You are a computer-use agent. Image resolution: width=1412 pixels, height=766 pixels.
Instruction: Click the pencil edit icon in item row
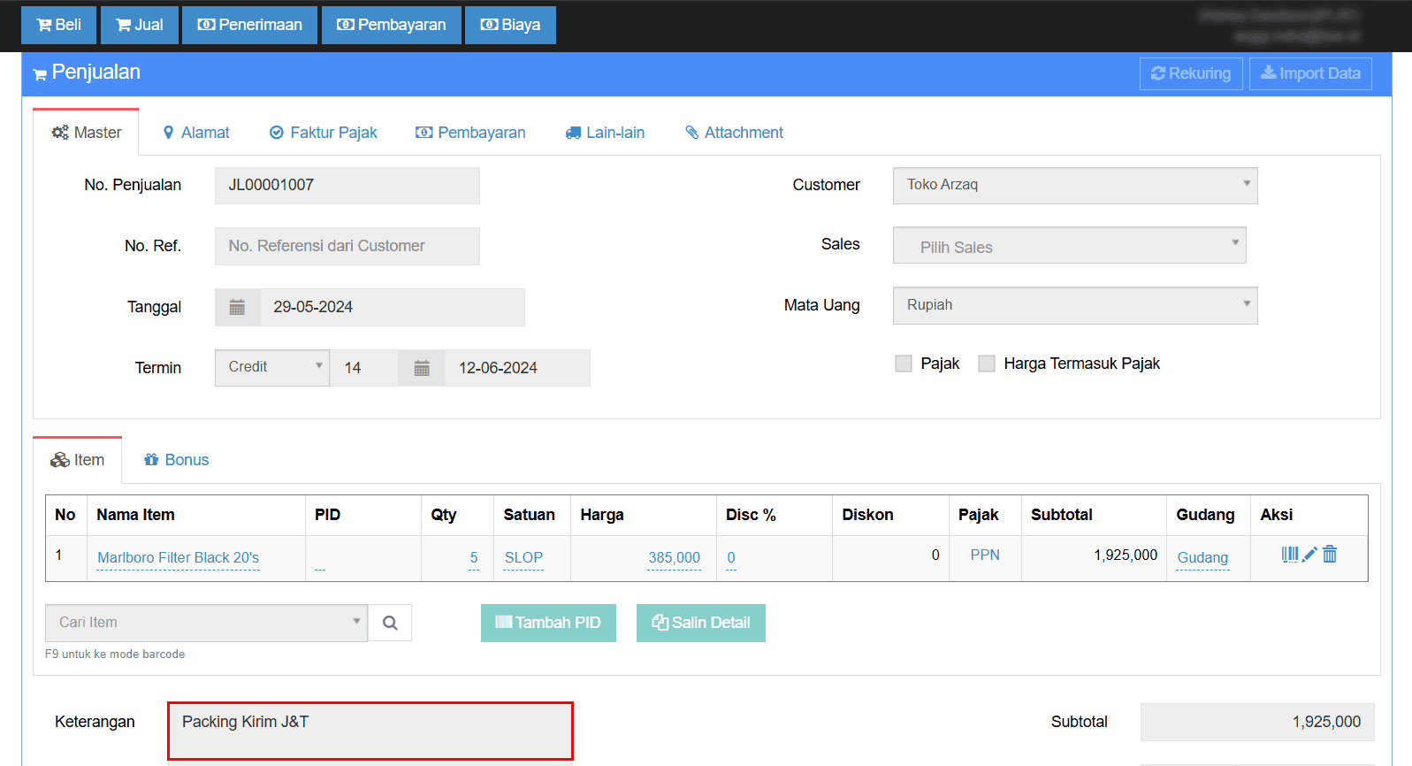(1309, 555)
